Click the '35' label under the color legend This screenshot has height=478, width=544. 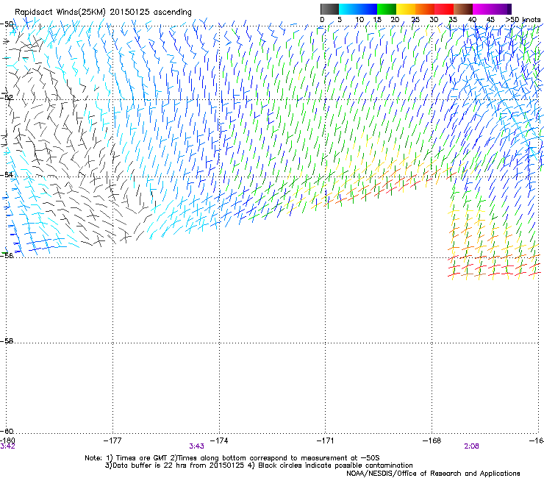click(x=453, y=20)
